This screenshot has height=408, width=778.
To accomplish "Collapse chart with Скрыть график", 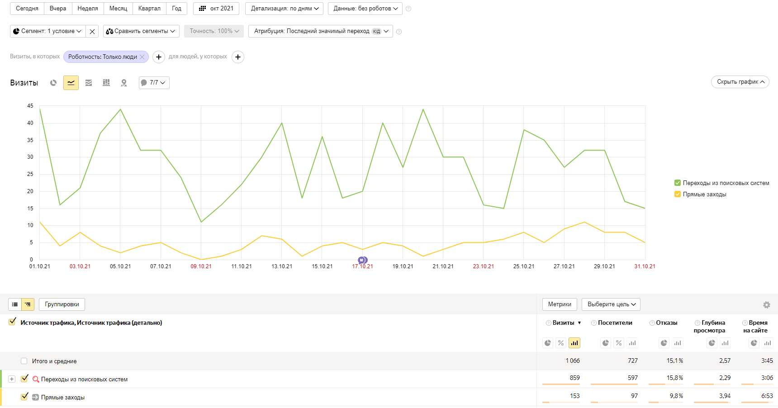I will click(x=740, y=82).
